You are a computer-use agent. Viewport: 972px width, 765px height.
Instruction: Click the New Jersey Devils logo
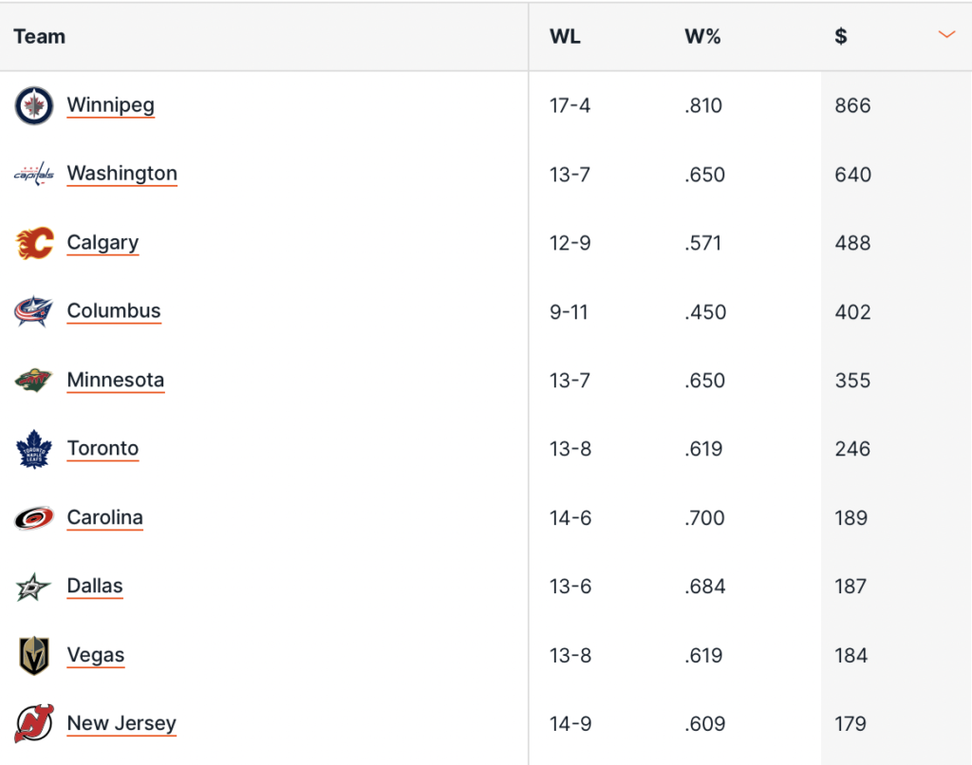[x=34, y=724]
